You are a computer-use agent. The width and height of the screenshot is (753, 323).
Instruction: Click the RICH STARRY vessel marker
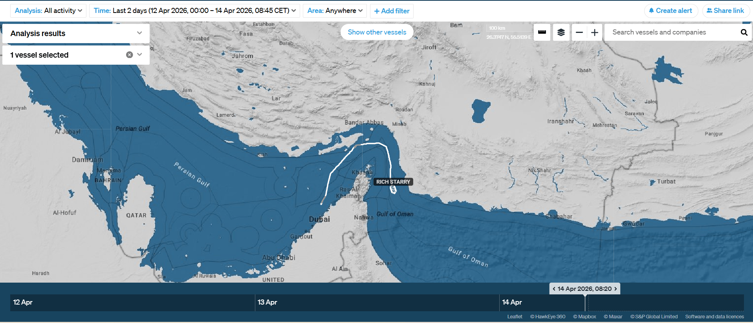[393, 190]
